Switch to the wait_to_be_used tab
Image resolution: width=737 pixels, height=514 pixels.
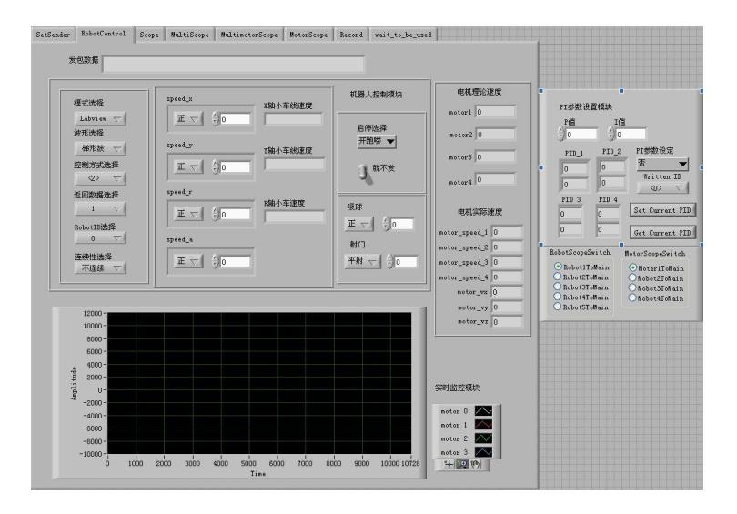(403, 35)
